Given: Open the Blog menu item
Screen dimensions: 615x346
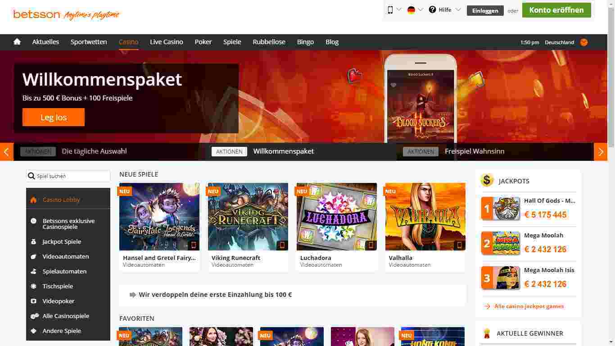Looking at the screenshot, I should coord(332,42).
